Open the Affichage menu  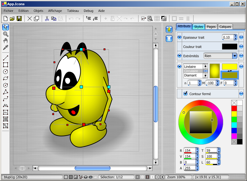[x=55, y=11]
